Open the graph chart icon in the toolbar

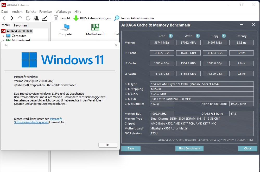tap(44, 18)
